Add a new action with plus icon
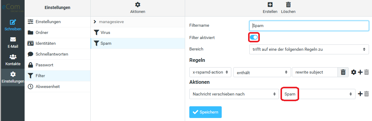This screenshot has height=121, width=372. (x=360, y=94)
